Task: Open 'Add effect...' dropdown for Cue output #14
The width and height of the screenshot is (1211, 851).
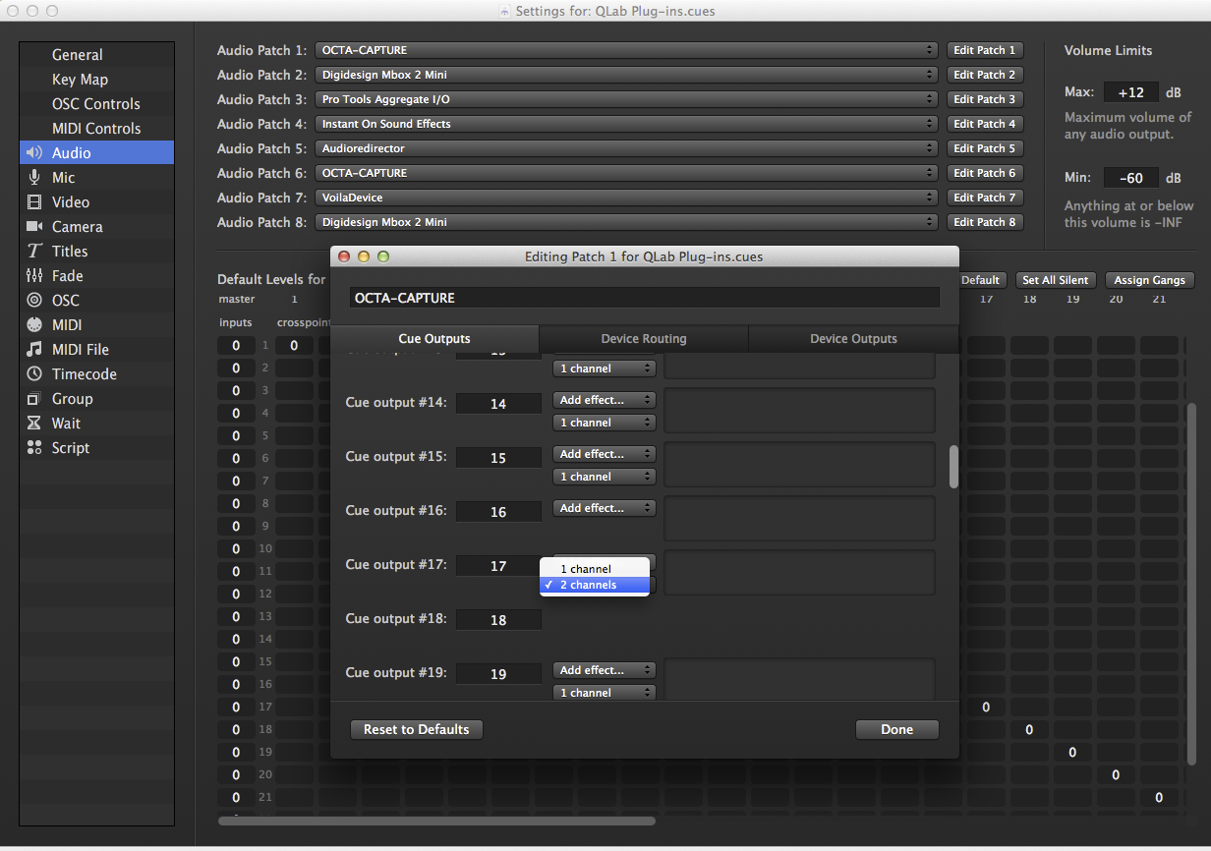Action: click(604, 400)
